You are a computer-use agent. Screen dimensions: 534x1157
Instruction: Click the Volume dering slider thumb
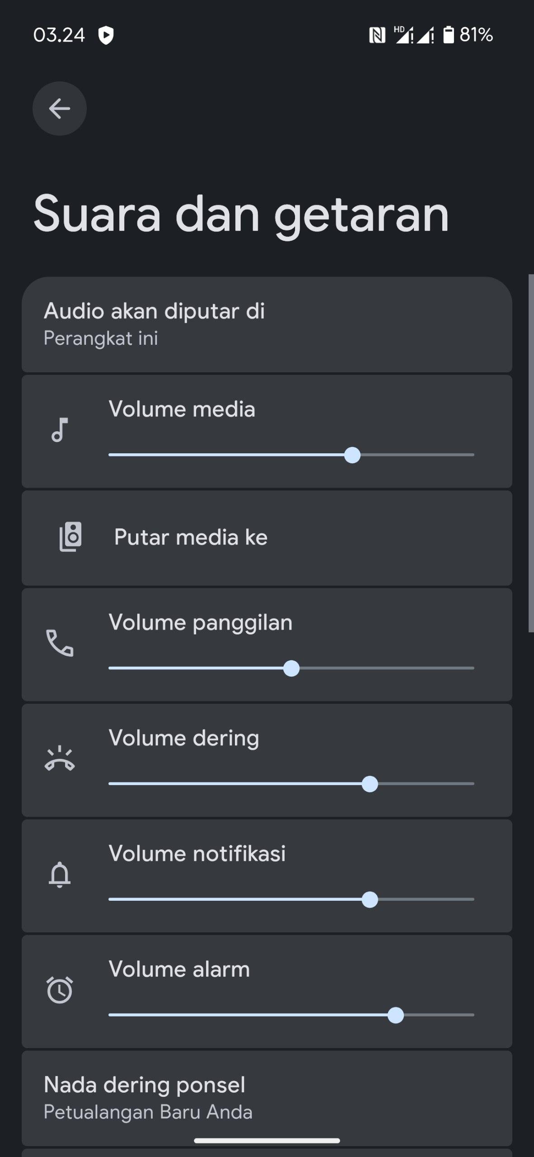pyautogui.click(x=370, y=784)
